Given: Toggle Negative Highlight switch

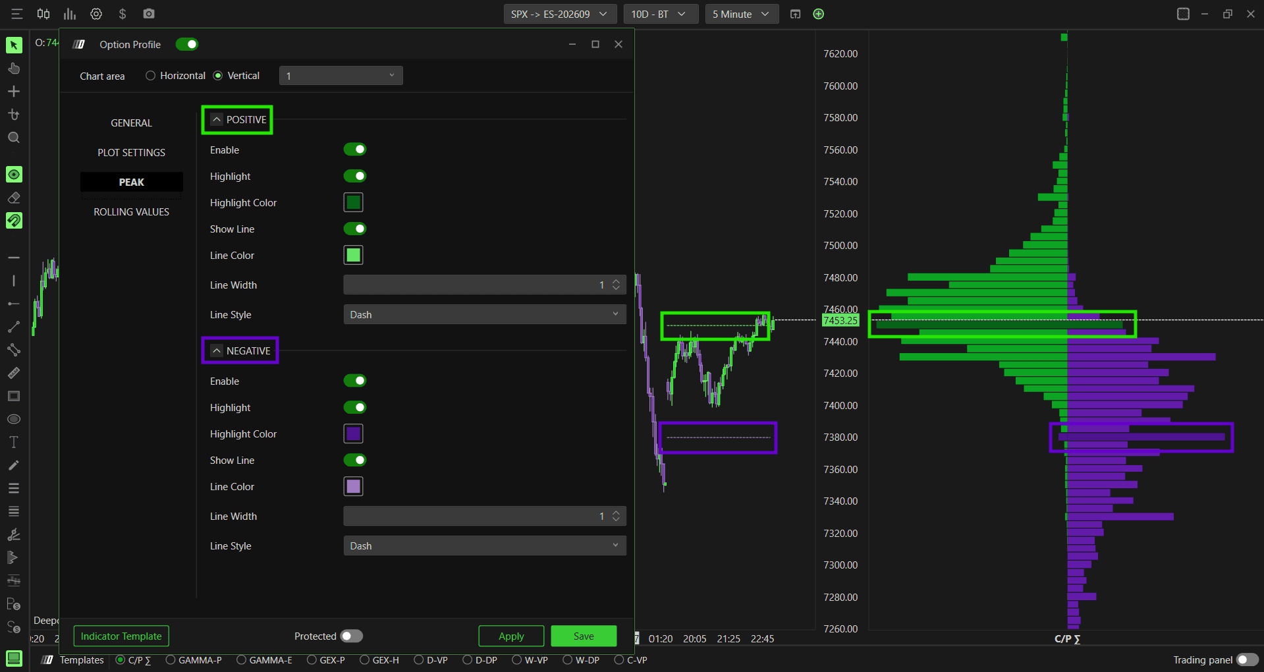Looking at the screenshot, I should (355, 407).
